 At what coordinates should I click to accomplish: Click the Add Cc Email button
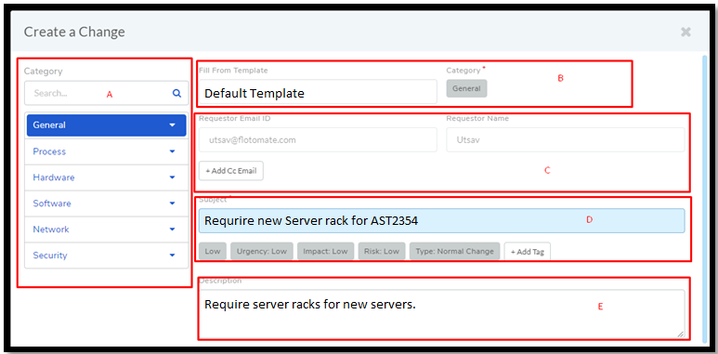(231, 171)
